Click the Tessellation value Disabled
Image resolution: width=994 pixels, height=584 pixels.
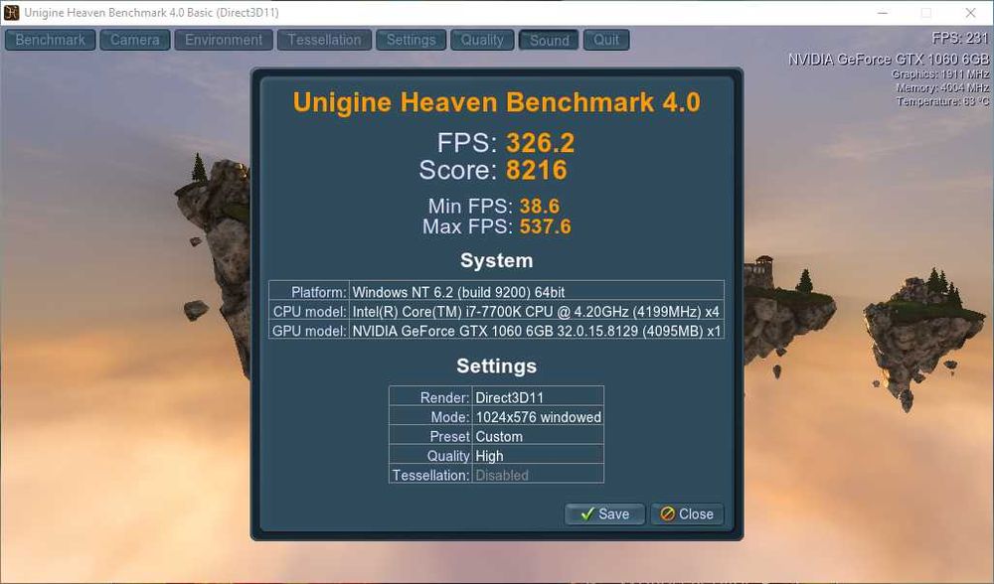tap(501, 475)
